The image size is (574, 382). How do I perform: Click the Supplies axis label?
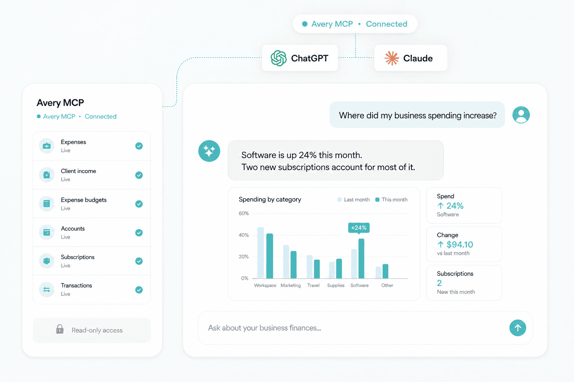point(336,285)
